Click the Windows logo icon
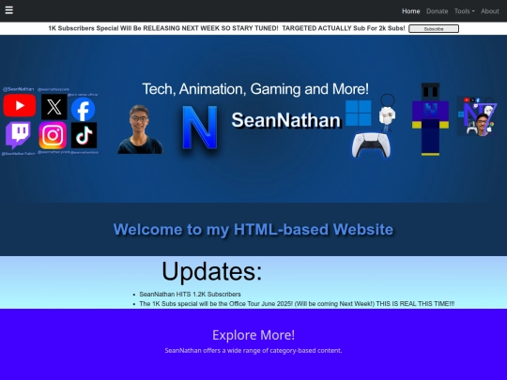 tap(359, 113)
